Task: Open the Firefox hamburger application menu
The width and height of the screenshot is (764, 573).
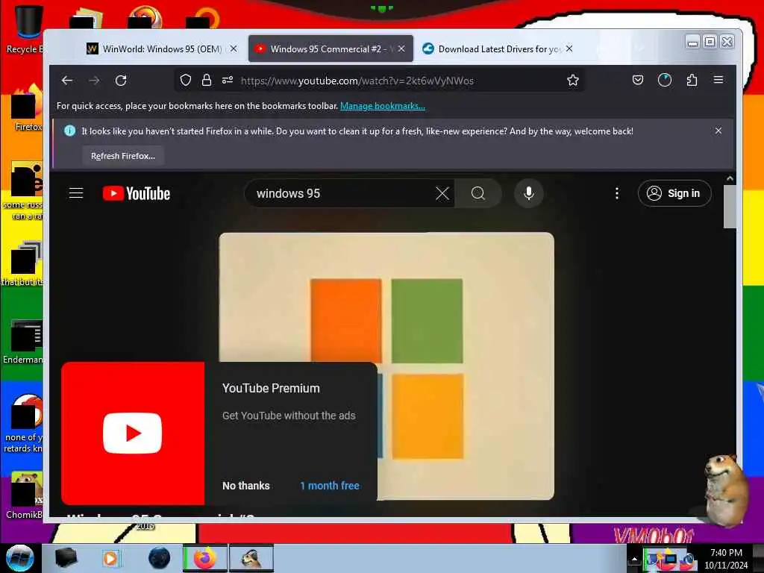Action: [x=718, y=80]
